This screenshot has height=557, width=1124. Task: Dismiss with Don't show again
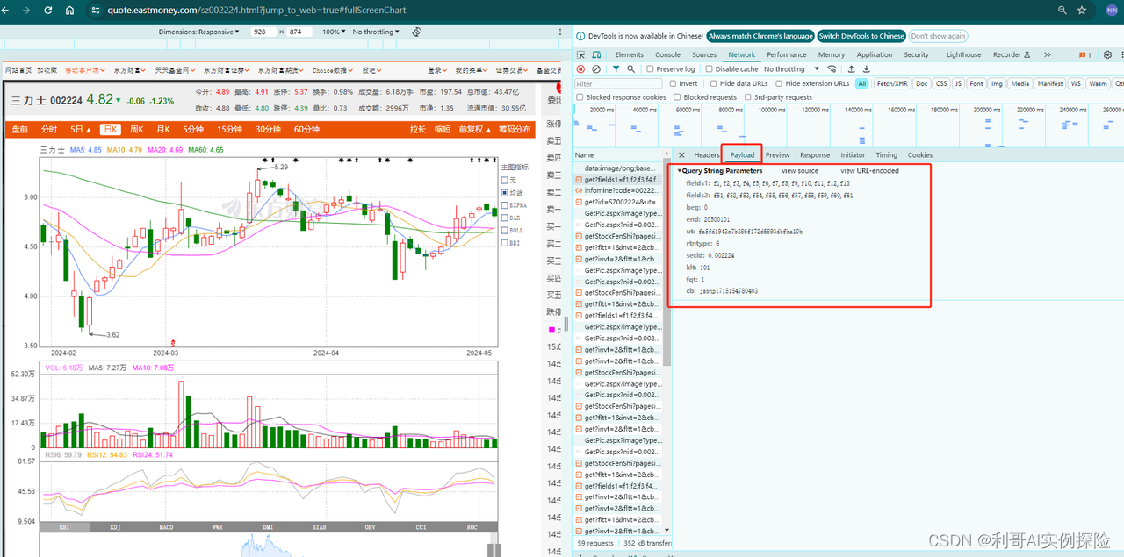(x=938, y=36)
